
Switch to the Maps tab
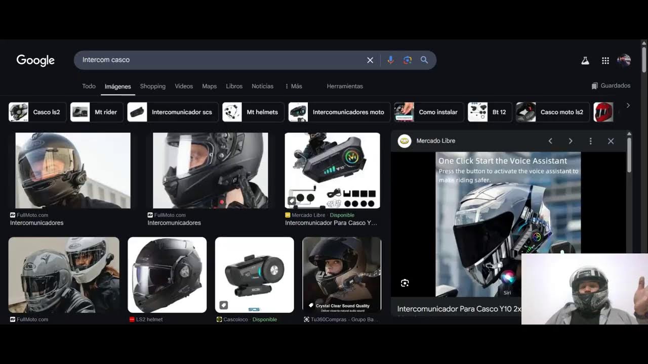(210, 86)
